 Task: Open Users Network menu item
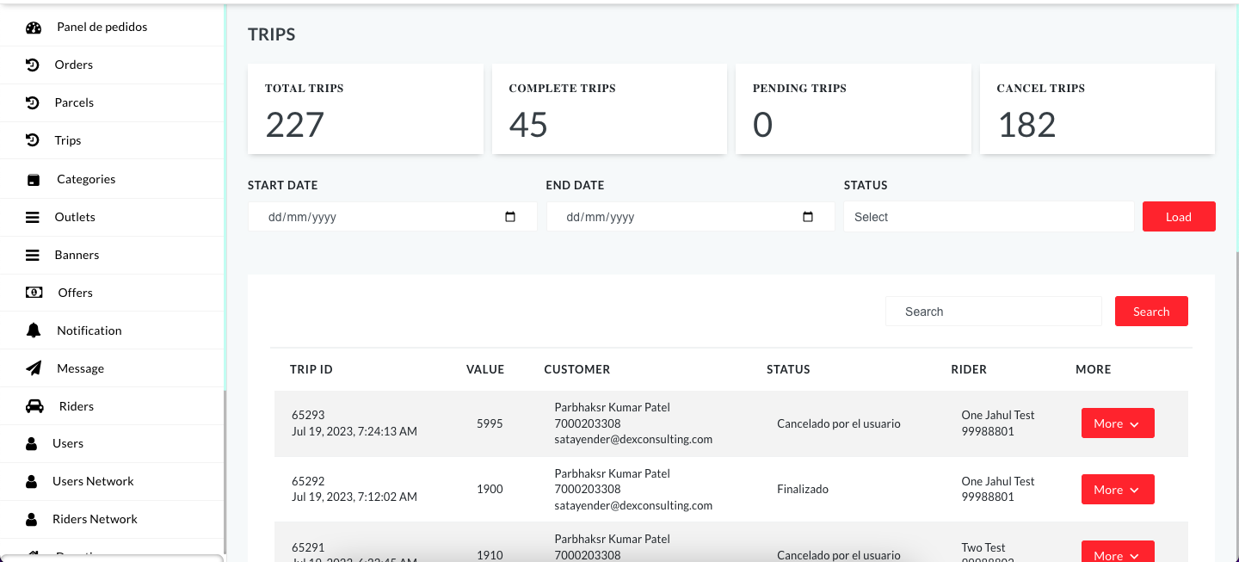pyautogui.click(x=93, y=481)
